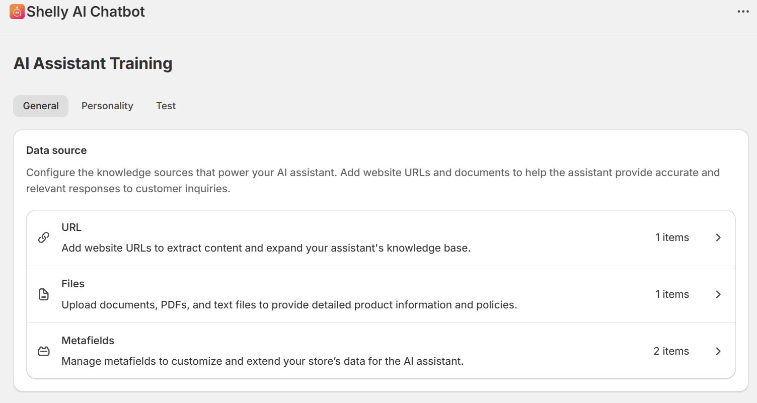Click the URL row's "1 items" count

(x=672, y=237)
